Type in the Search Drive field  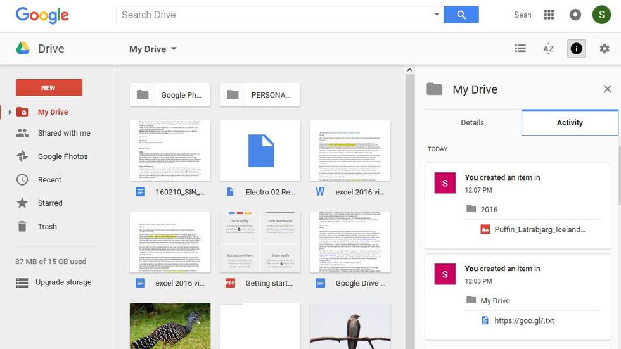click(272, 15)
